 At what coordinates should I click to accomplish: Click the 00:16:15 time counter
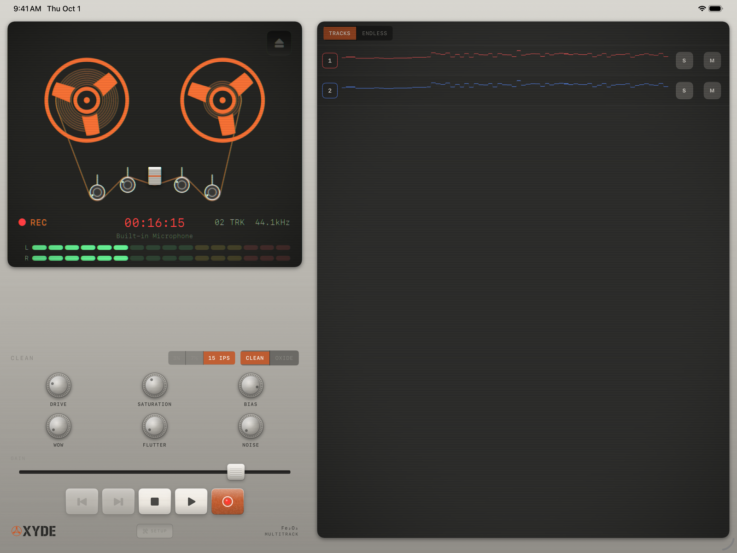155,223
